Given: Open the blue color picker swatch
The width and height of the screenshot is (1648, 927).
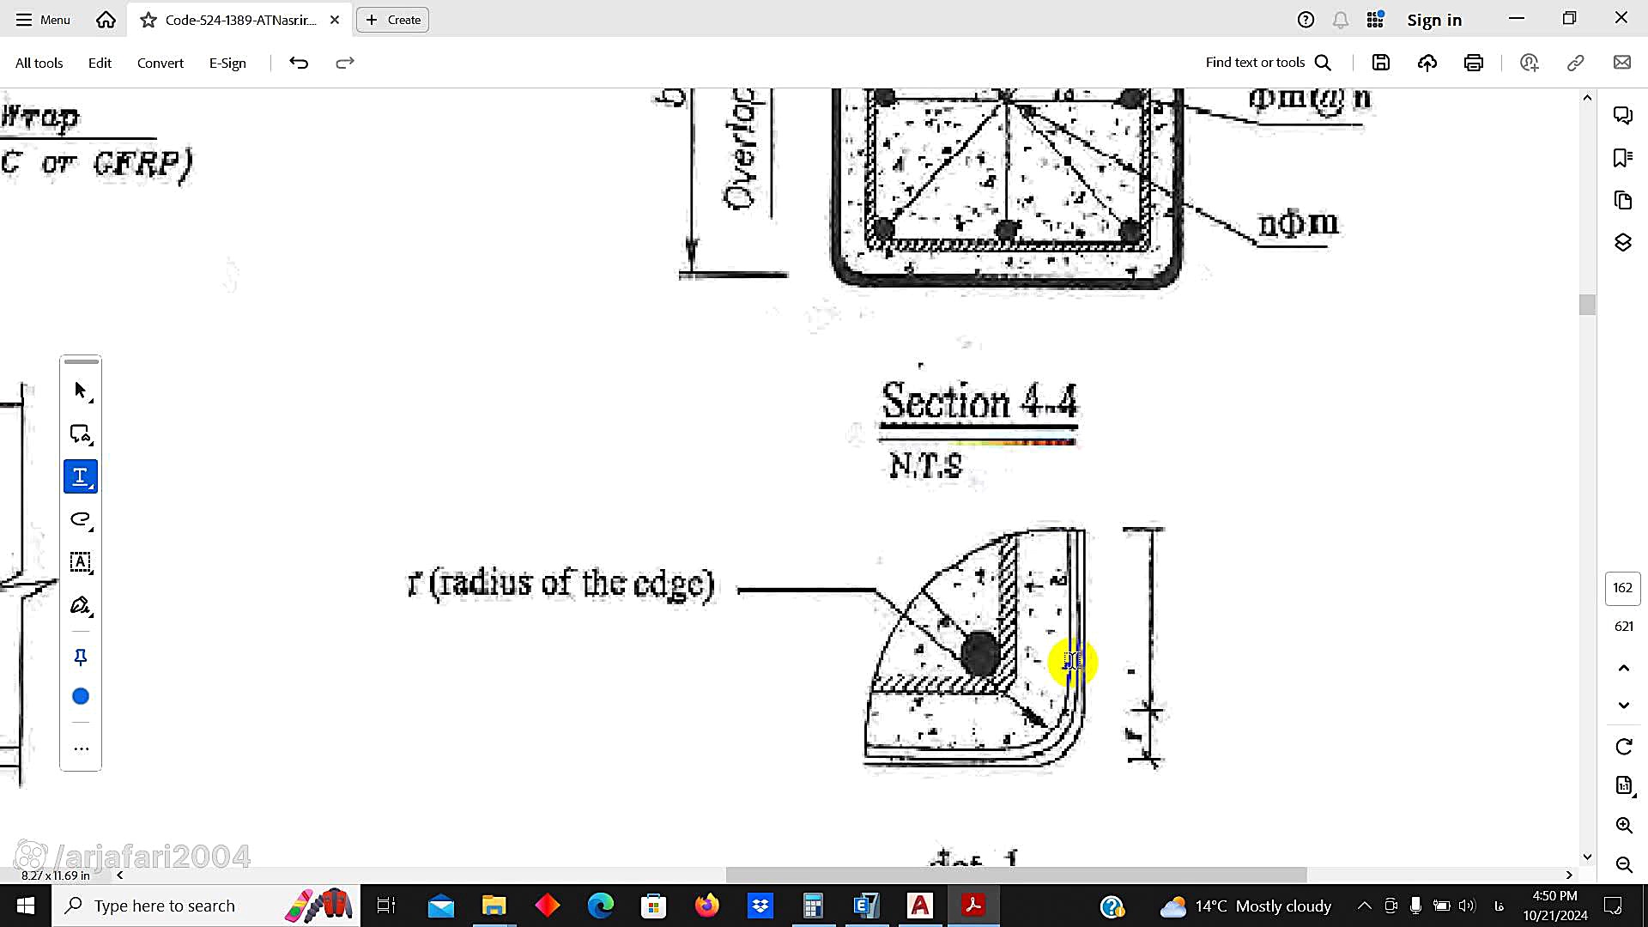Looking at the screenshot, I should point(81,696).
